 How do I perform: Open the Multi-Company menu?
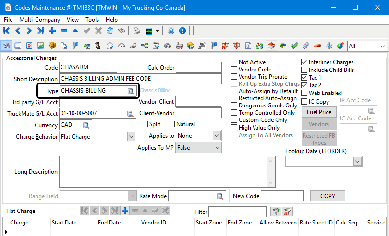pos(39,20)
